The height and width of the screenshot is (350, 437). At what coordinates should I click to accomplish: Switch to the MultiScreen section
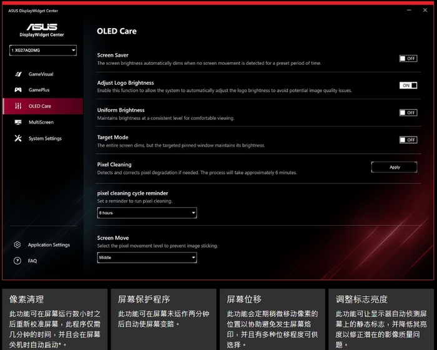(42, 122)
